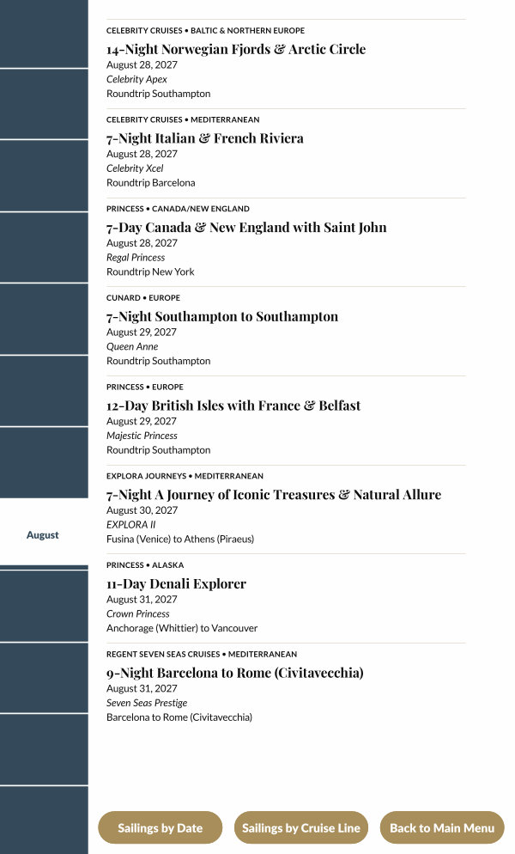Click the Majestic Princess ship name
The image size is (515, 854).
click(142, 436)
